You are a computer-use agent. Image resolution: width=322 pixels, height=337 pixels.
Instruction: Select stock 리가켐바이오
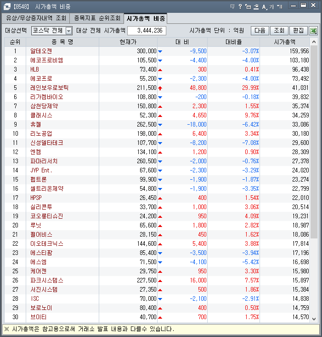point(46,97)
